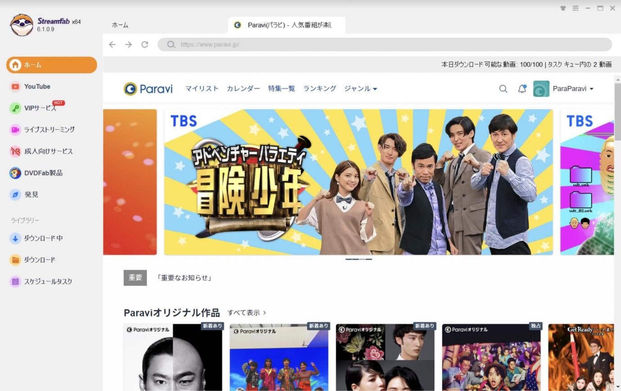Click the Paravi search magnifier icon
The height and width of the screenshot is (391, 621).
point(503,89)
